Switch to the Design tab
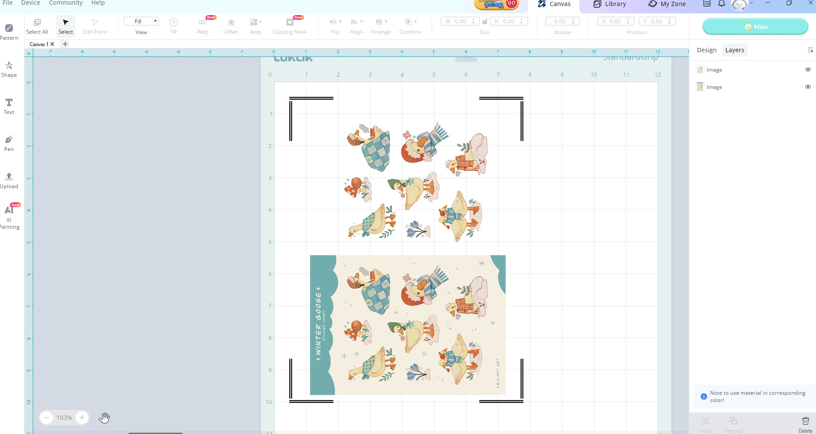816x434 pixels. (707, 50)
